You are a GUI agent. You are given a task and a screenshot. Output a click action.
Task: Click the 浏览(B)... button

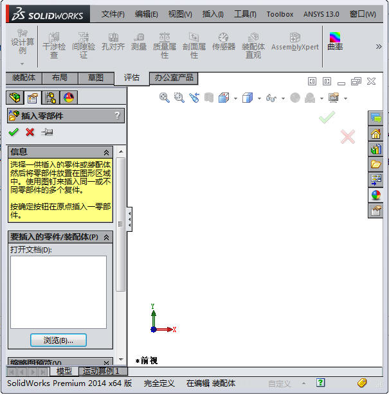pos(58,340)
